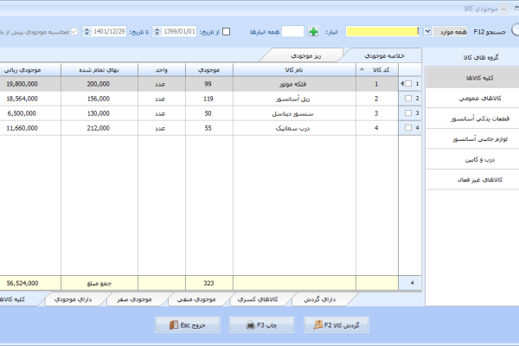Click the خروج Esc button
This screenshot has width=519, height=346.
tap(188, 325)
